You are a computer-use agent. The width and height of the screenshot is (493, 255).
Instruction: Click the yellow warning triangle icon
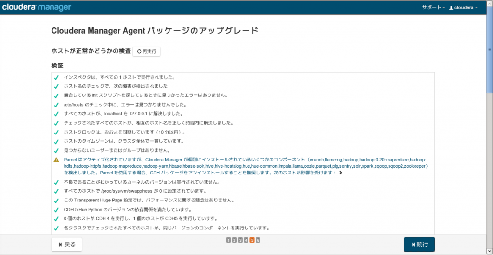(x=56, y=160)
